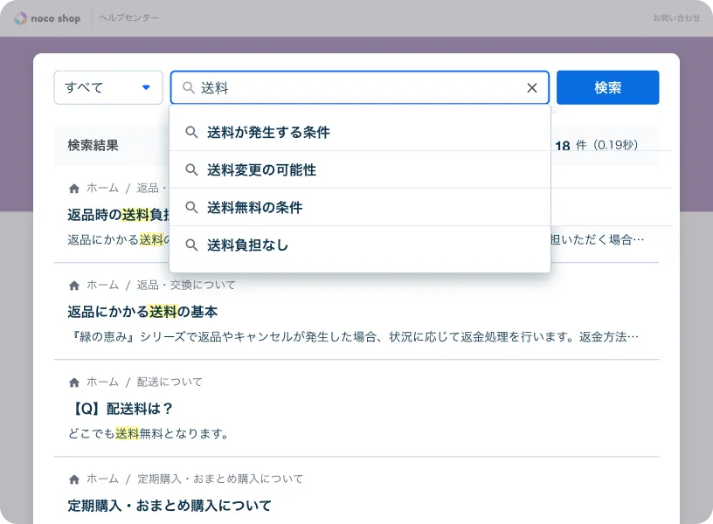713x524 pixels.
Task: Click the blue arrow of すべて dropdown
Action: [x=146, y=88]
